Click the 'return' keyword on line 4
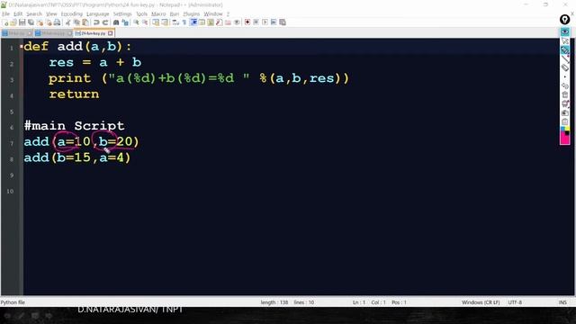Viewport: 576px width, 324px height. pyautogui.click(x=74, y=94)
